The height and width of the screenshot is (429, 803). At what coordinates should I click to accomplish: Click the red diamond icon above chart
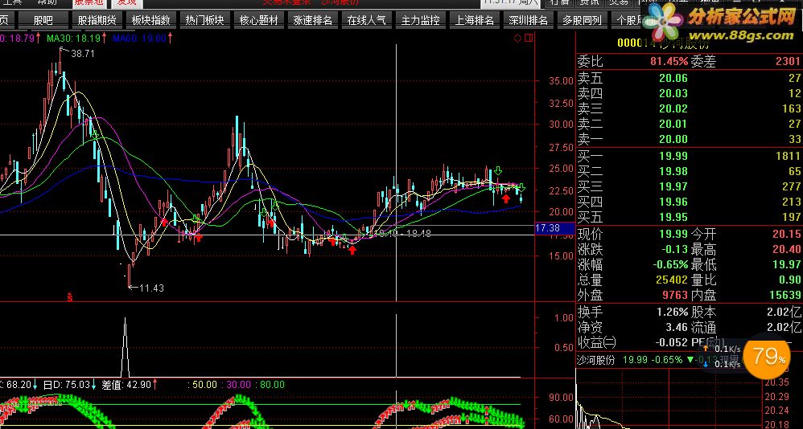point(517,38)
